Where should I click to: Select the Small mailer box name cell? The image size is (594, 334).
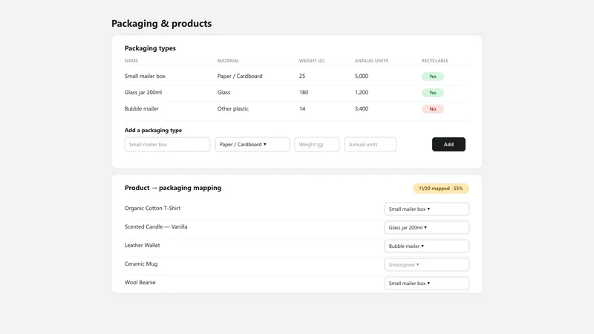[x=145, y=76]
